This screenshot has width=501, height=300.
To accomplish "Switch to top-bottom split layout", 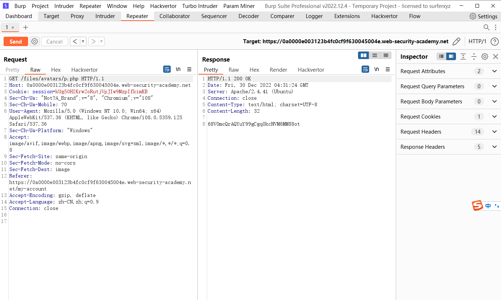I will point(375,55).
